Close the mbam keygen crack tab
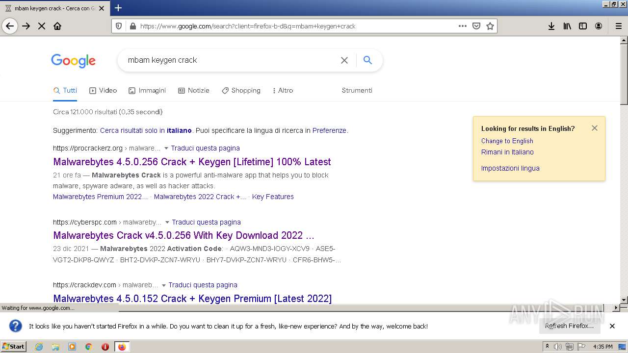The width and height of the screenshot is (628, 353). point(102,8)
